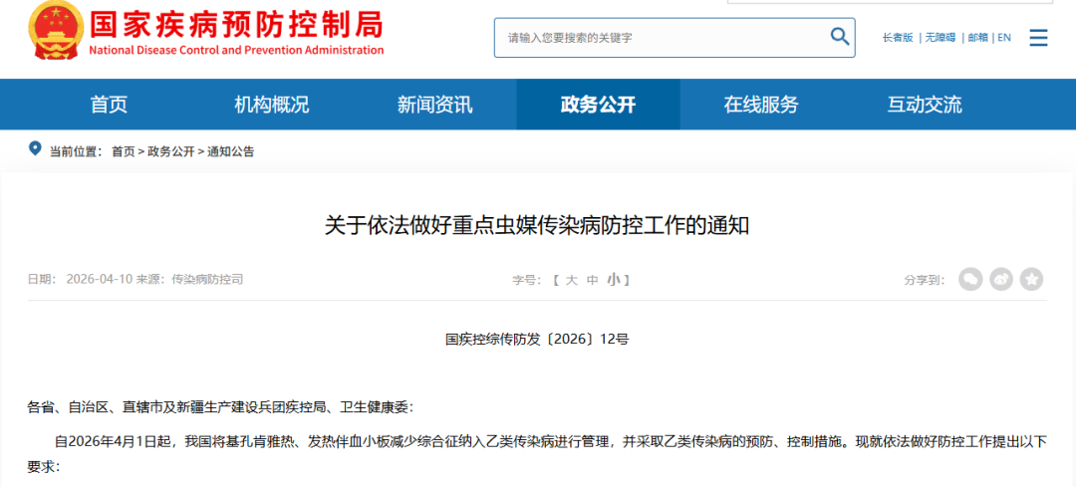Switch site language to EN
This screenshot has width=1076, height=487.
pyautogui.click(x=1004, y=38)
